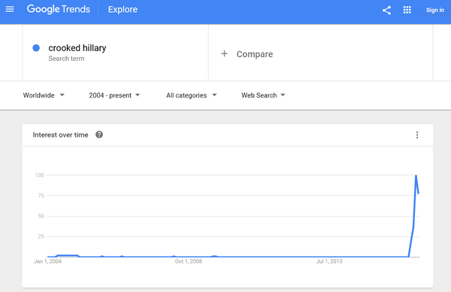
Task: Click the help icon beside Interest over time
Action: pos(99,134)
